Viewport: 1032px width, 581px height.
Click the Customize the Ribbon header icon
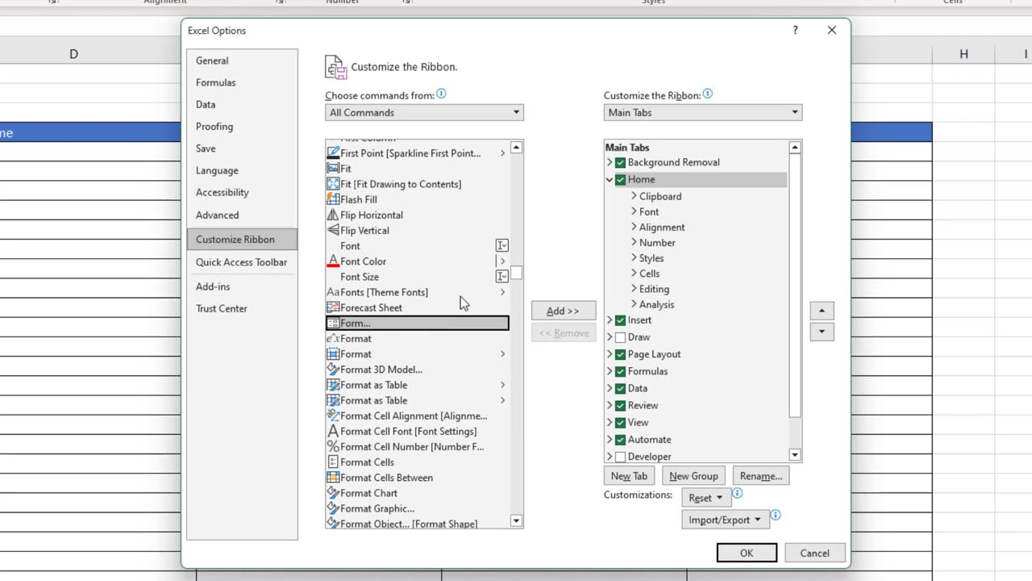(x=335, y=67)
